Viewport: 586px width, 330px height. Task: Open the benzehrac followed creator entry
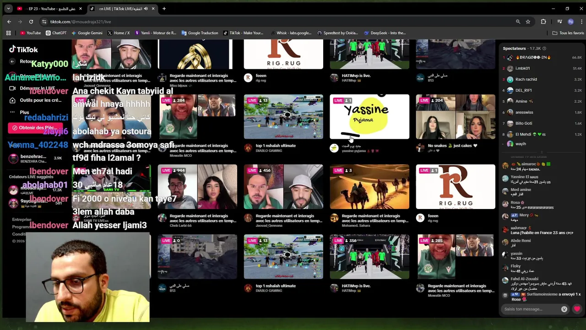[x=35, y=159]
